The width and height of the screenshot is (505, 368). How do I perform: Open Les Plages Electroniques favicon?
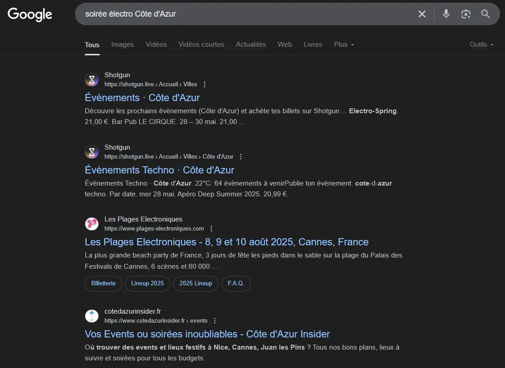click(92, 224)
